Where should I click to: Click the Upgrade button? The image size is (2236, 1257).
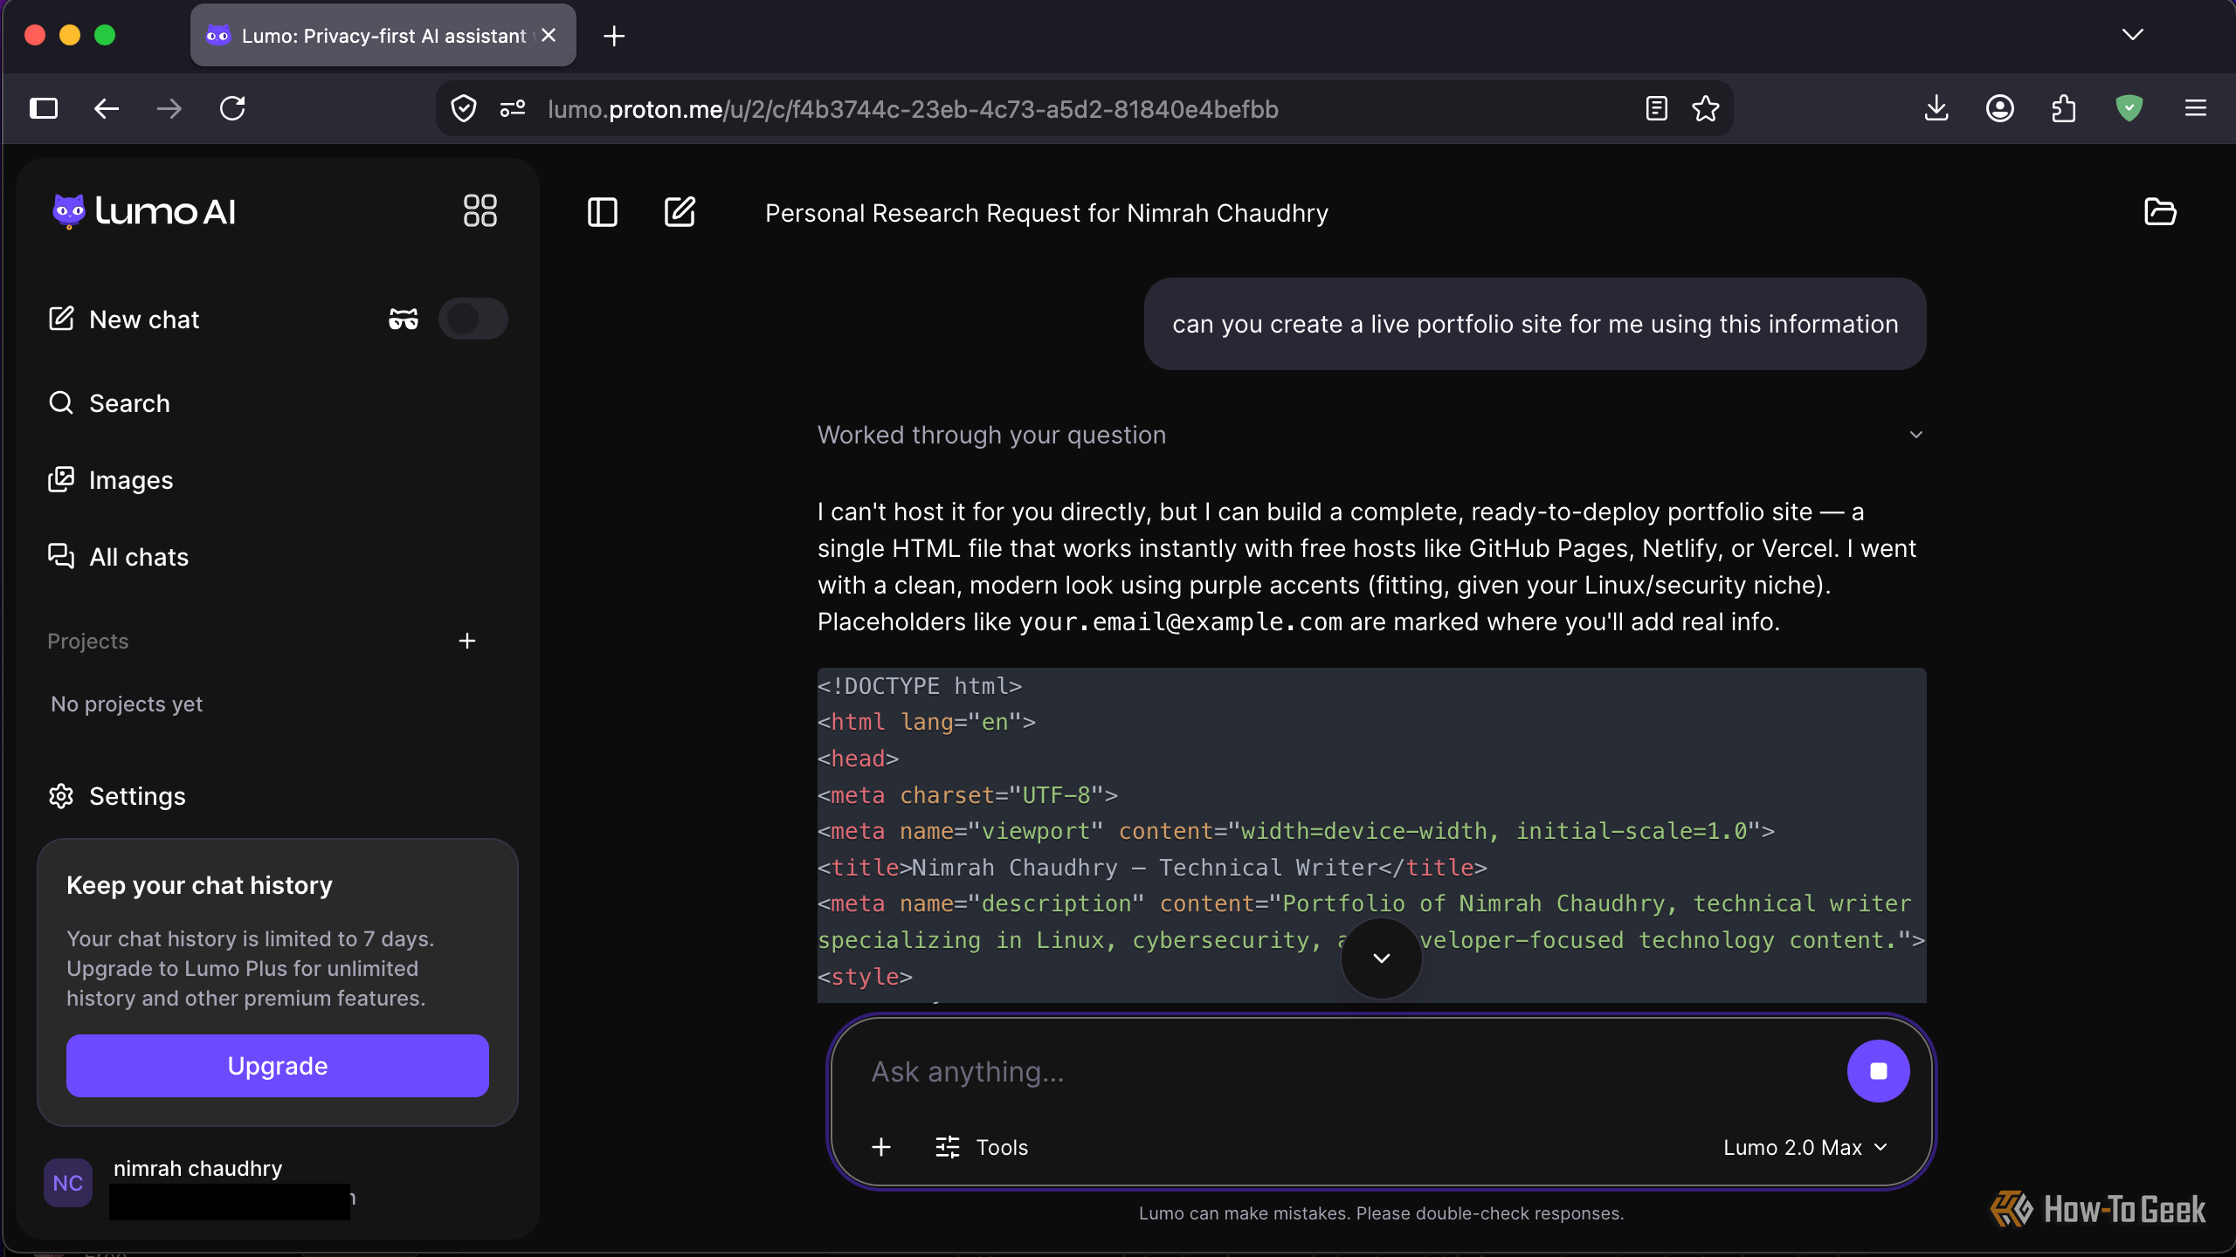pos(278,1066)
